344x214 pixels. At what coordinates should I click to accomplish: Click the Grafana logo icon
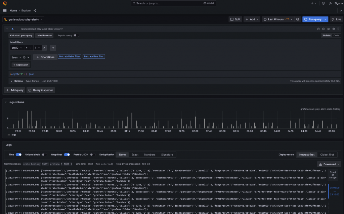[x=5, y=3]
